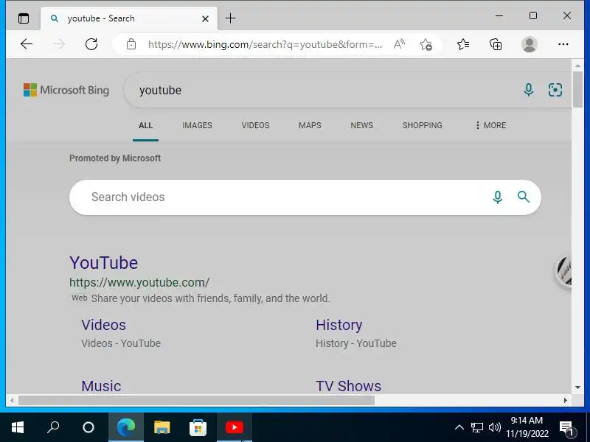Viewport: 590px width, 442px height.
Task: Close the youtube - Search tab
Action: click(x=205, y=18)
